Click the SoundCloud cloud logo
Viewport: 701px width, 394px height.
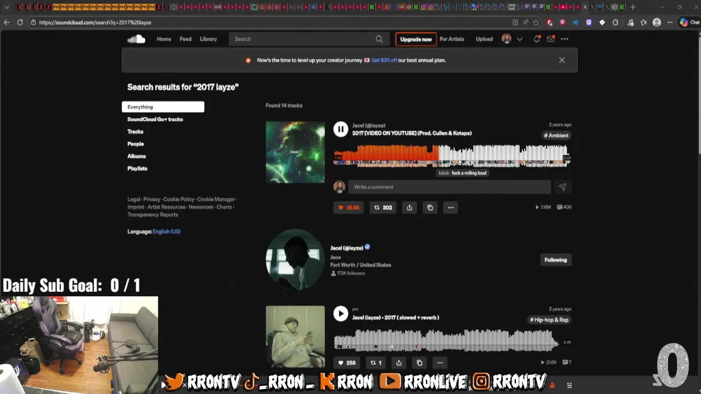coord(136,39)
